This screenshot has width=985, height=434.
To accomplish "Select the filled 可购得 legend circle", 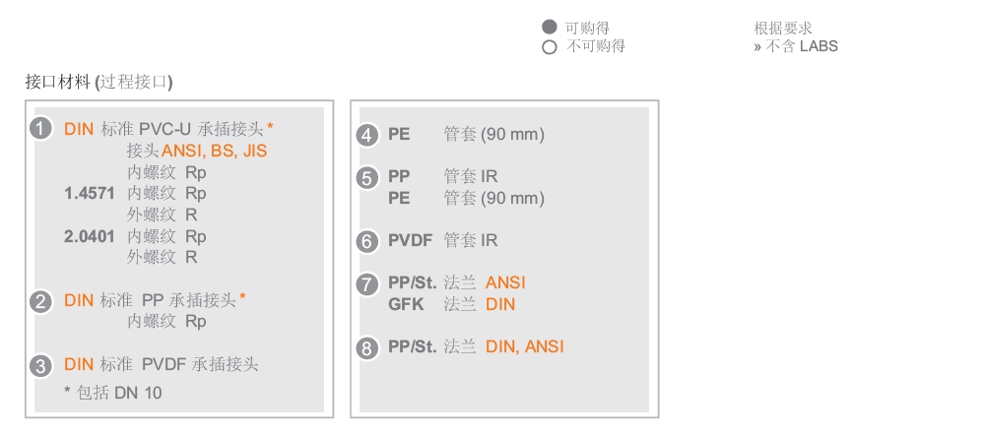I will (x=549, y=27).
